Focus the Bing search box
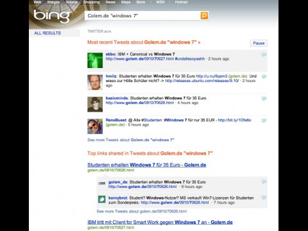This screenshot has width=308, height=231. [142, 15]
